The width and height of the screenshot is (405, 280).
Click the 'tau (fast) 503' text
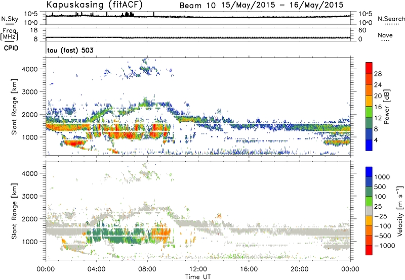[x=70, y=50]
